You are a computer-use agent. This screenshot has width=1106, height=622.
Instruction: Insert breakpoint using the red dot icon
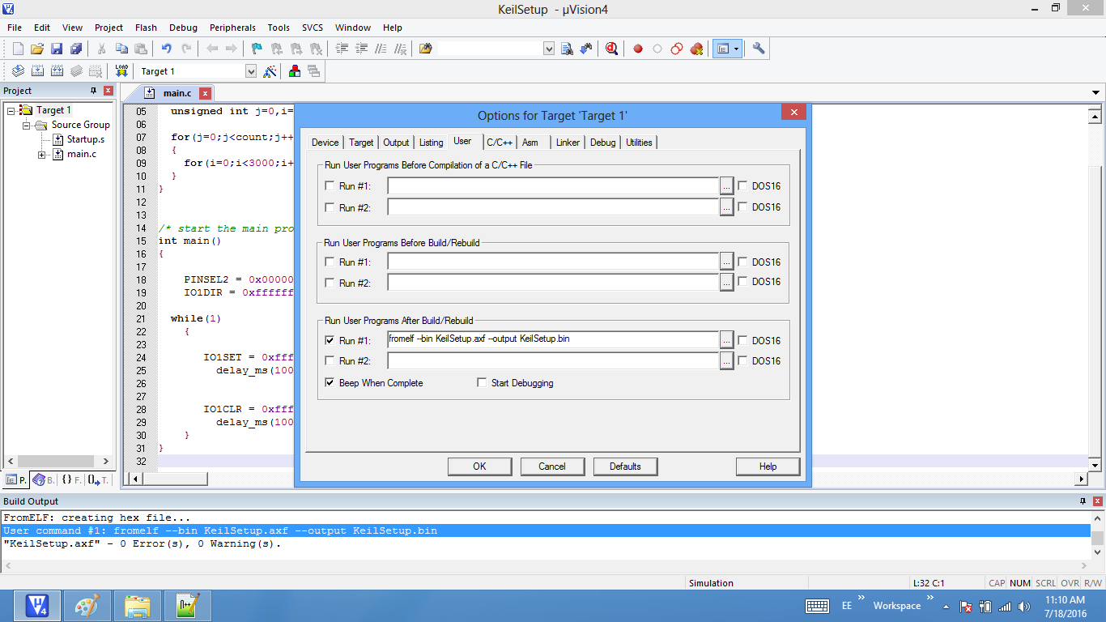638,49
